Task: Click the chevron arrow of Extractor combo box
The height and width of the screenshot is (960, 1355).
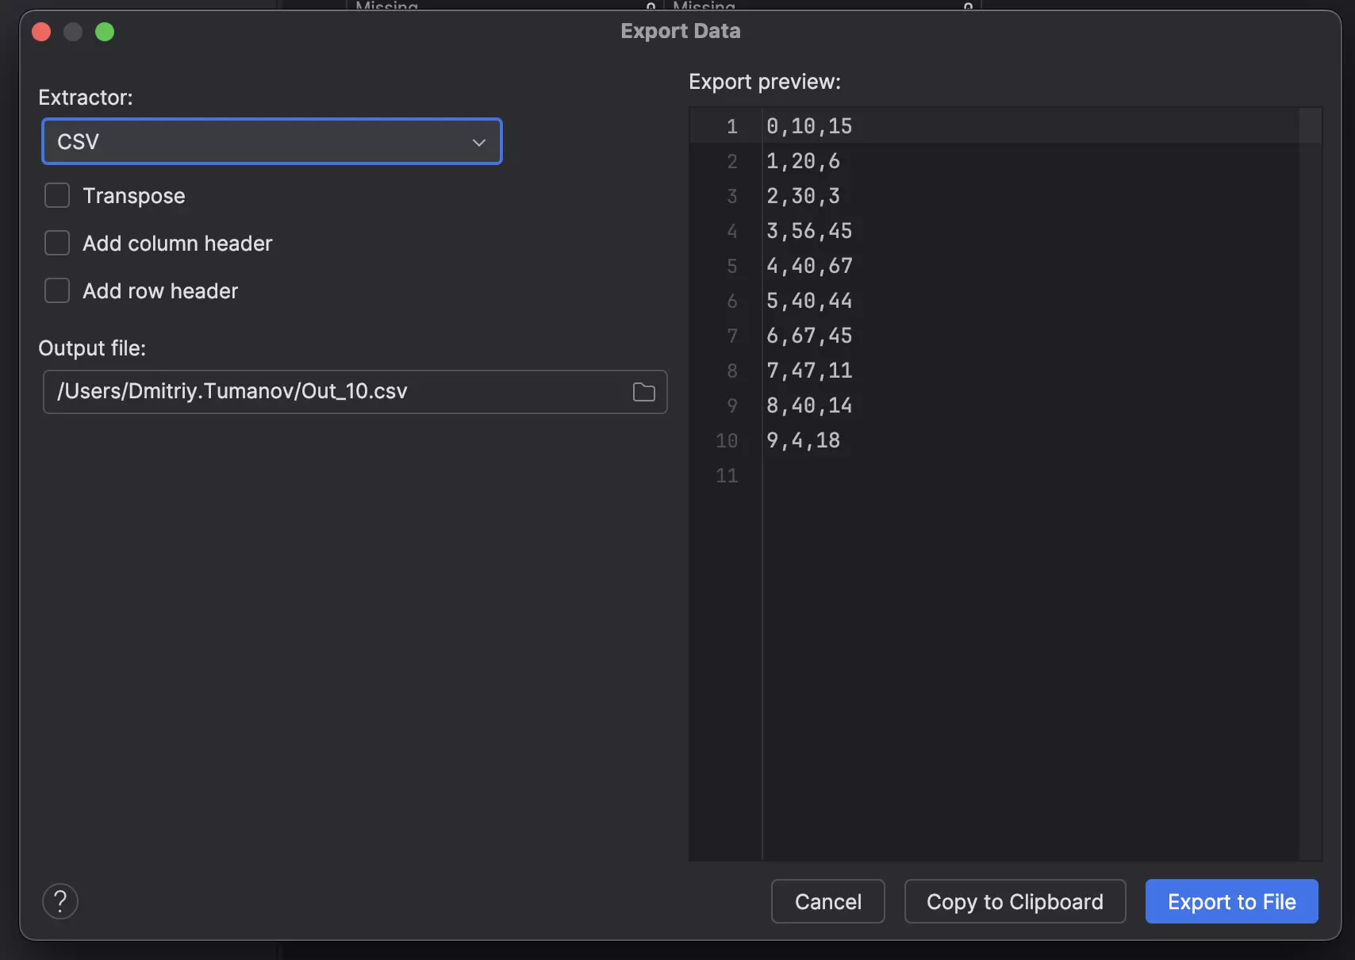Action: (478, 143)
